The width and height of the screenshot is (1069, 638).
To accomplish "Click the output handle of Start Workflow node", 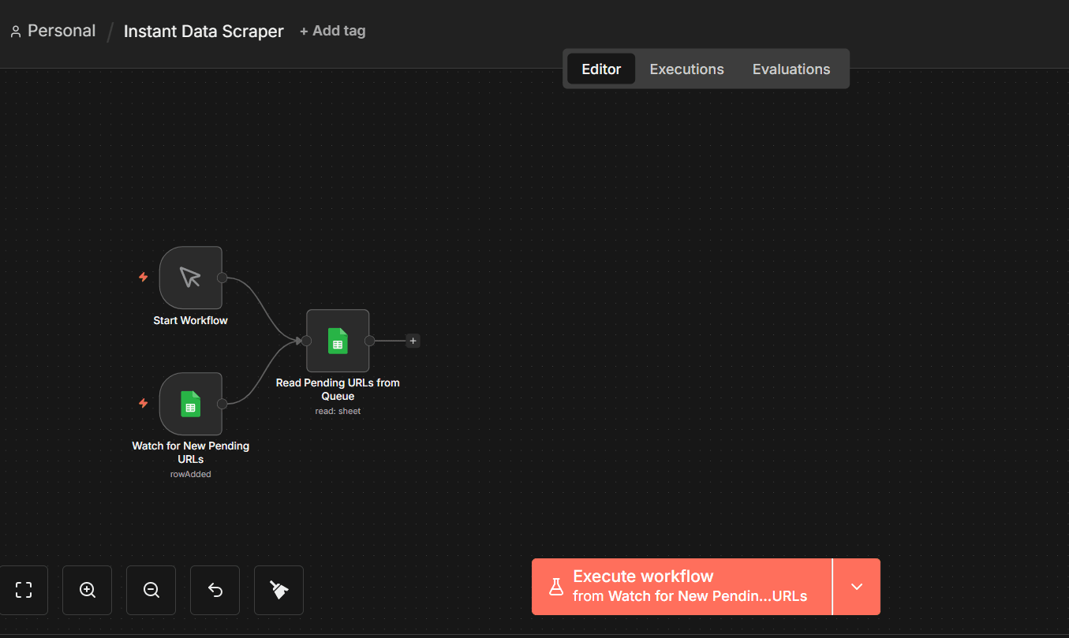I will [222, 278].
